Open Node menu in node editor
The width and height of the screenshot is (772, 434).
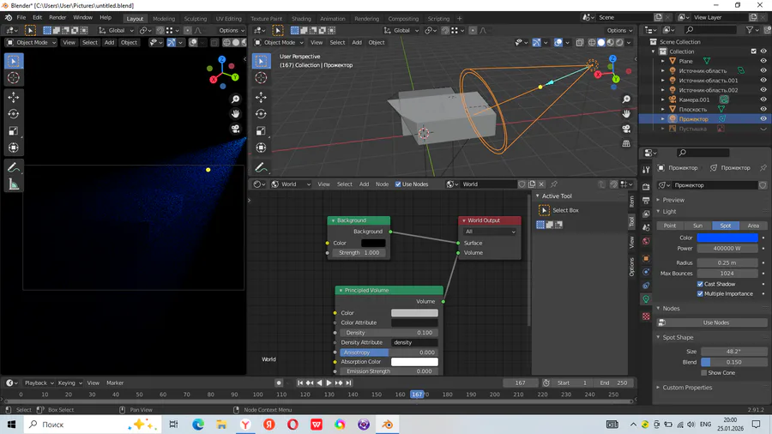coord(382,184)
